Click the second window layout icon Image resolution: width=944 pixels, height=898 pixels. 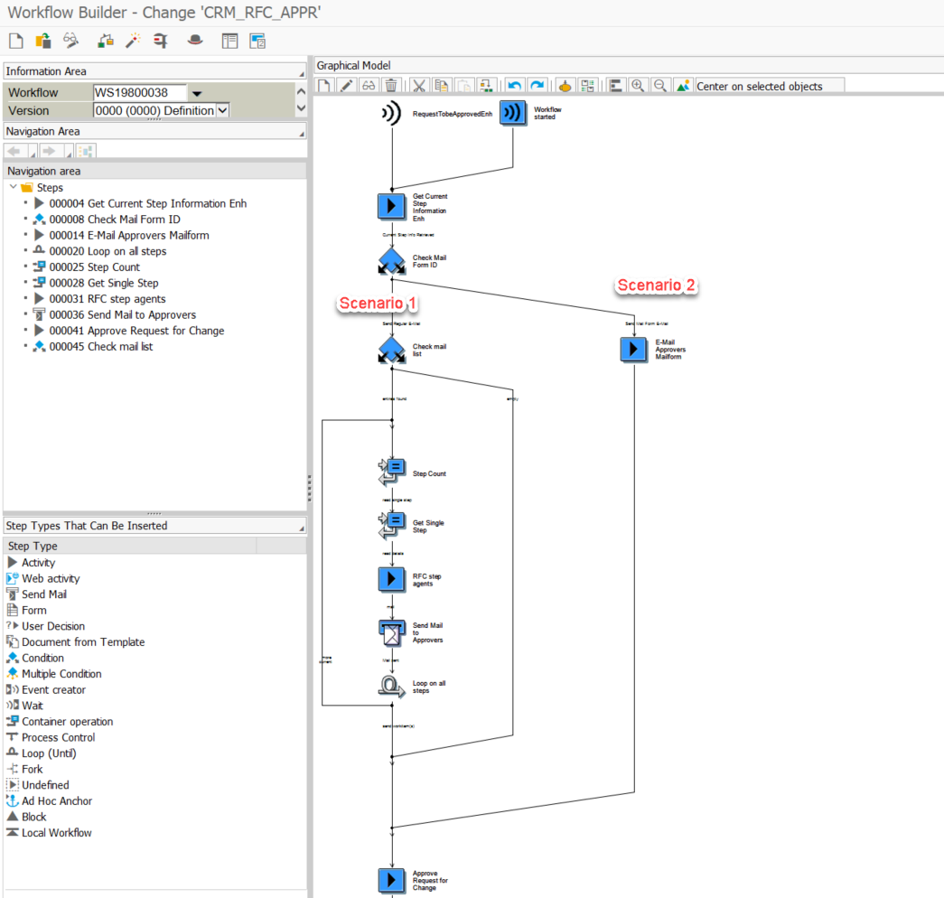pos(257,41)
